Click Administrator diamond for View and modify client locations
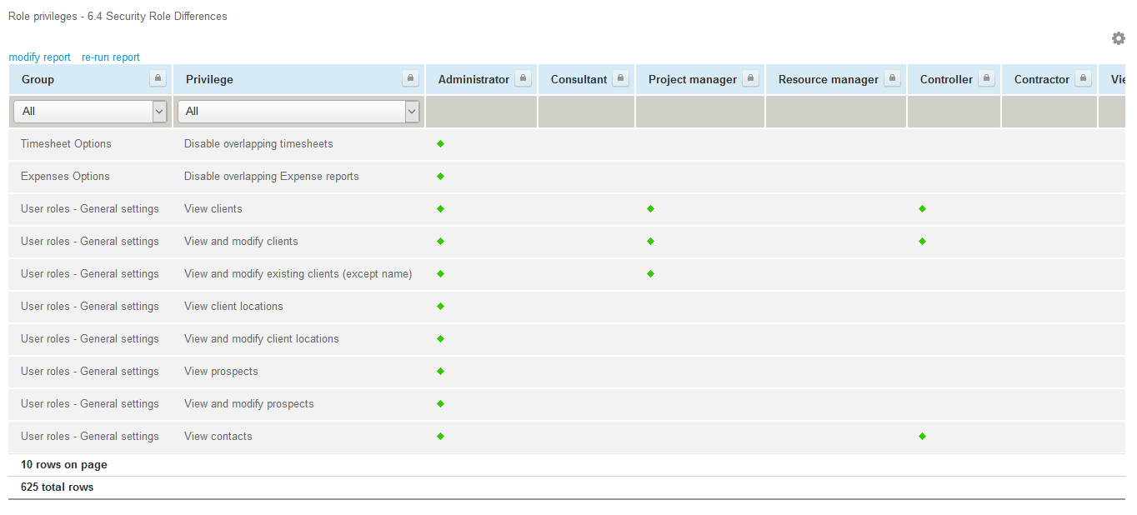The width and height of the screenshot is (1137, 515). coord(441,338)
